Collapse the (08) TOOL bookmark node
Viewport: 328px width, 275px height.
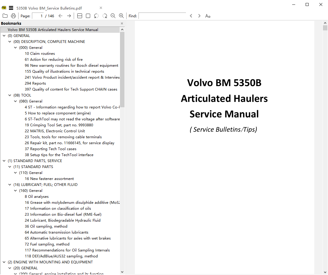[x=10, y=95]
